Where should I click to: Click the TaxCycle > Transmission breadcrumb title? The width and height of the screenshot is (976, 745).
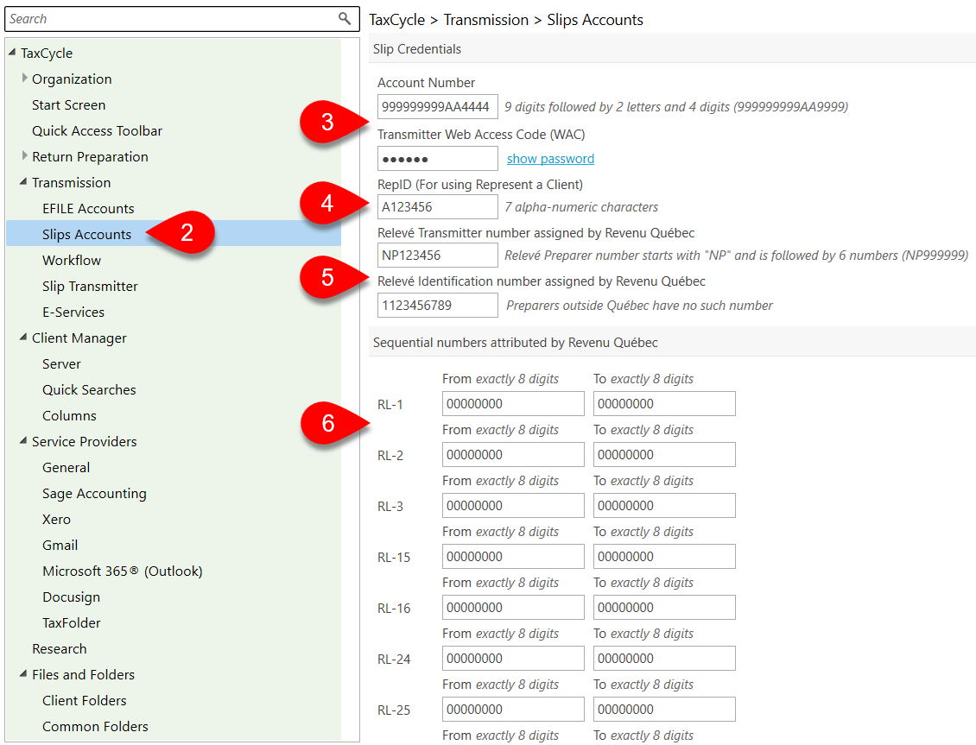[x=506, y=20]
